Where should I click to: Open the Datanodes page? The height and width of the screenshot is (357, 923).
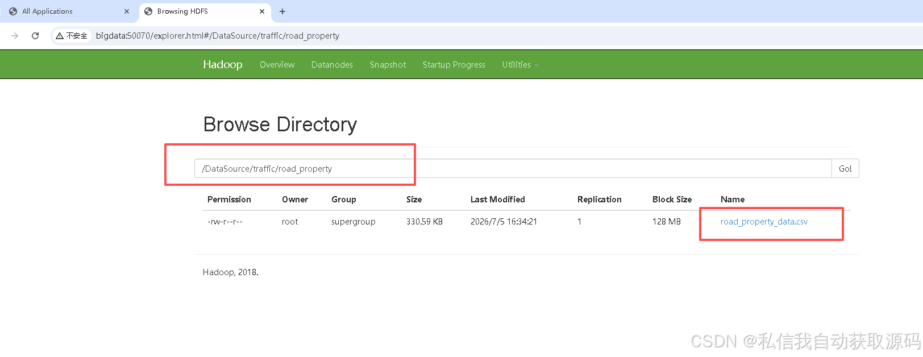pyautogui.click(x=332, y=65)
